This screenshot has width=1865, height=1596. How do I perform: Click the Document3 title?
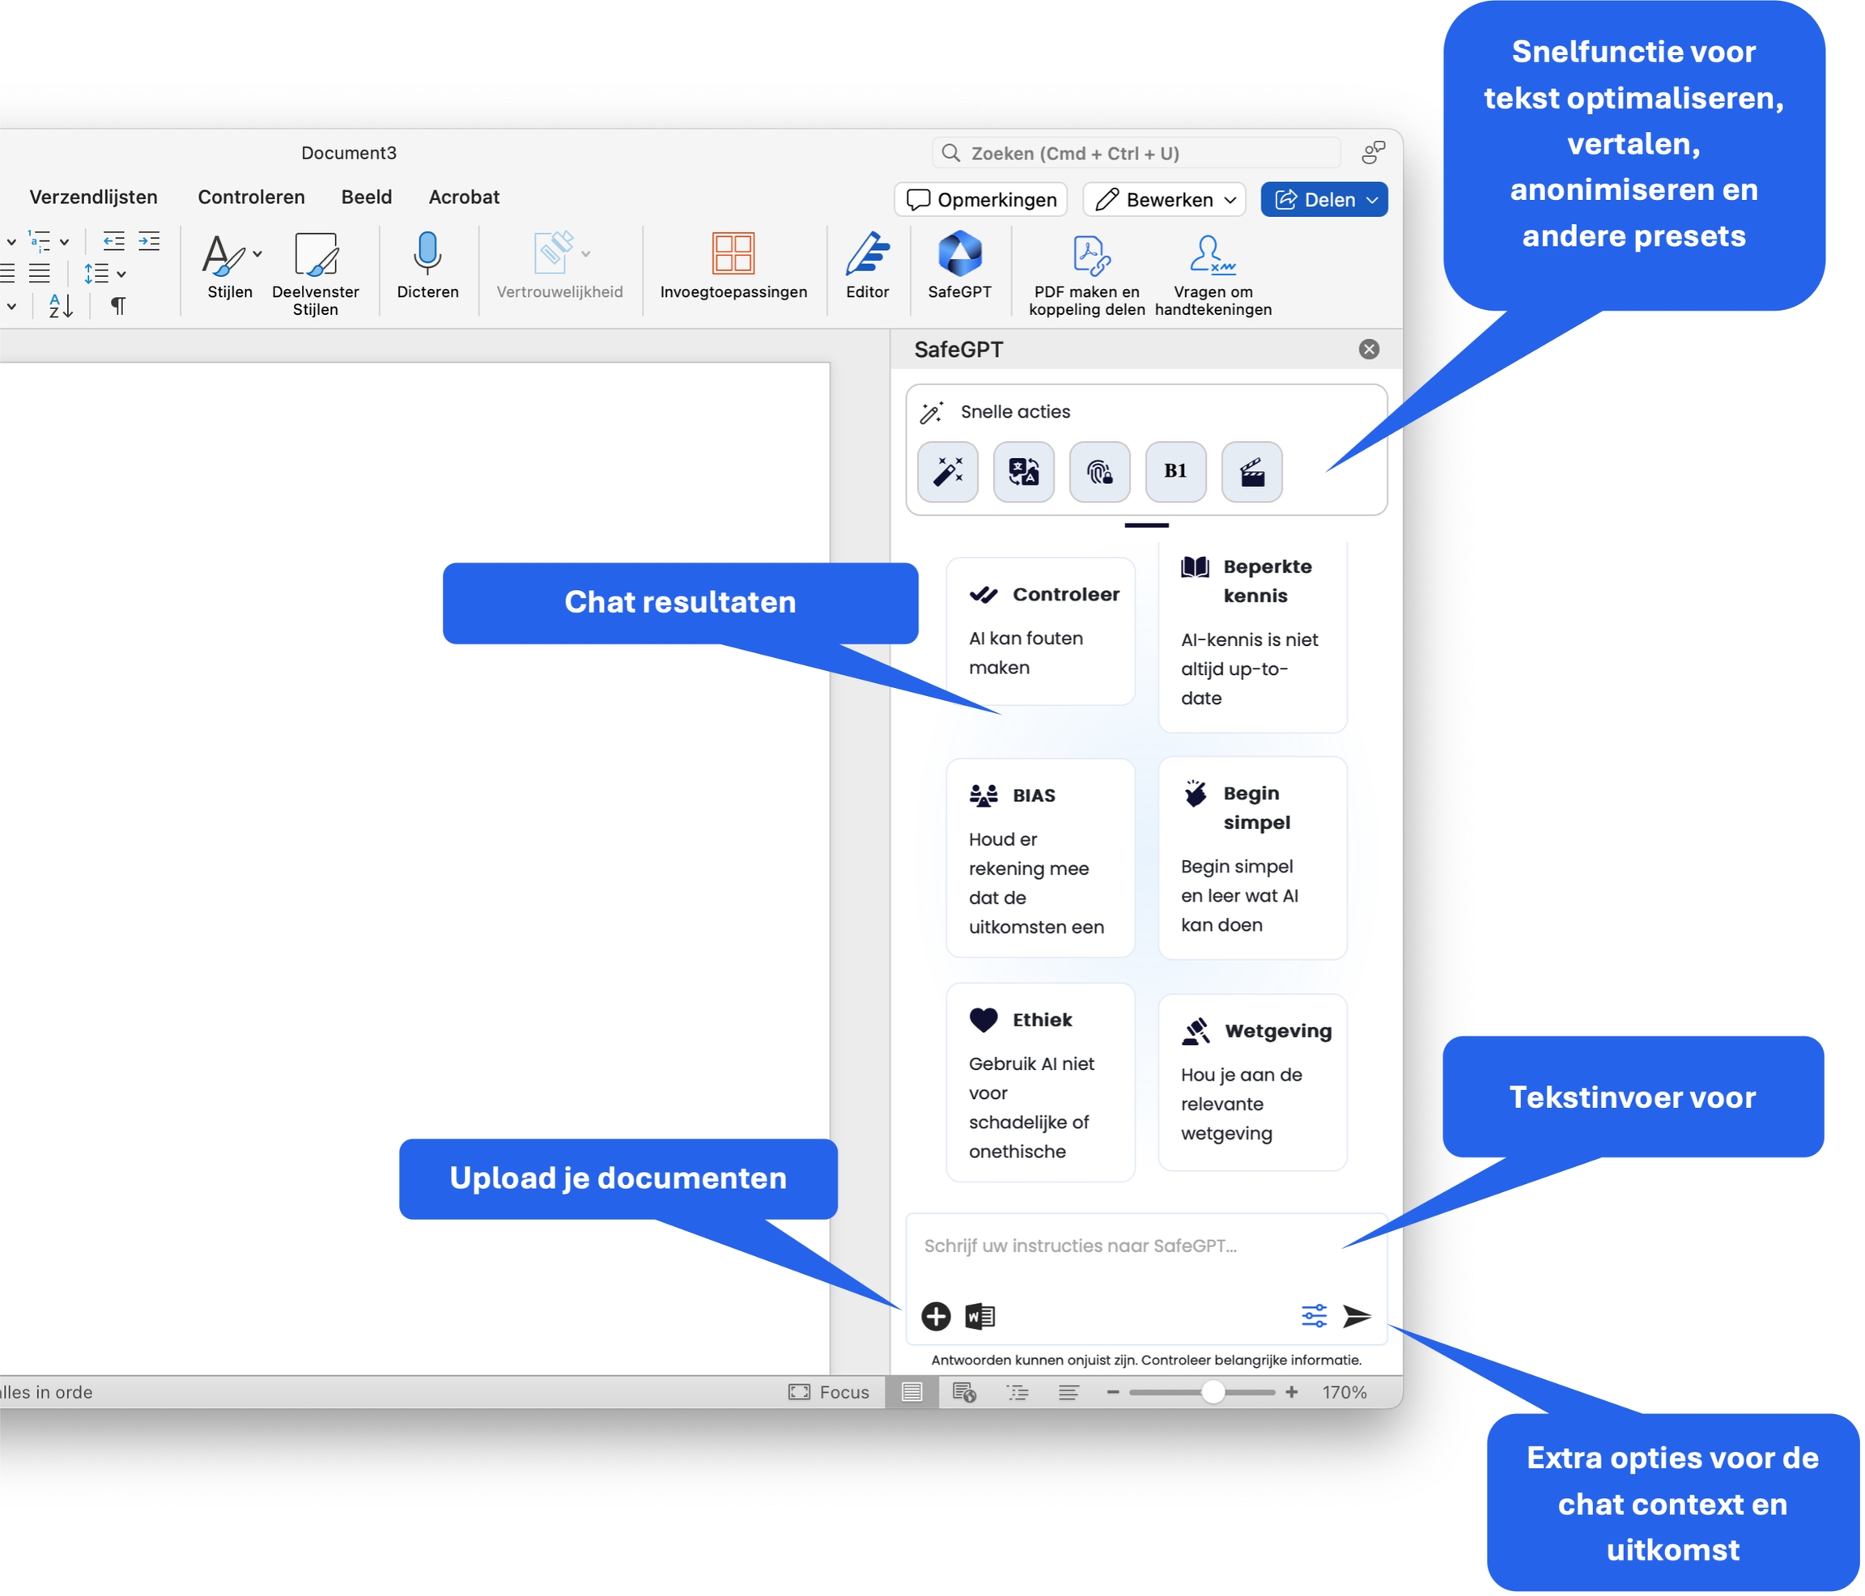pos(348,153)
